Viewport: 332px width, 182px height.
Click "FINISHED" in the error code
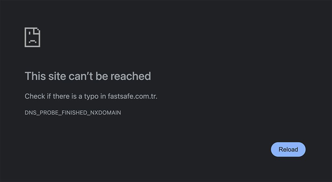point(75,113)
